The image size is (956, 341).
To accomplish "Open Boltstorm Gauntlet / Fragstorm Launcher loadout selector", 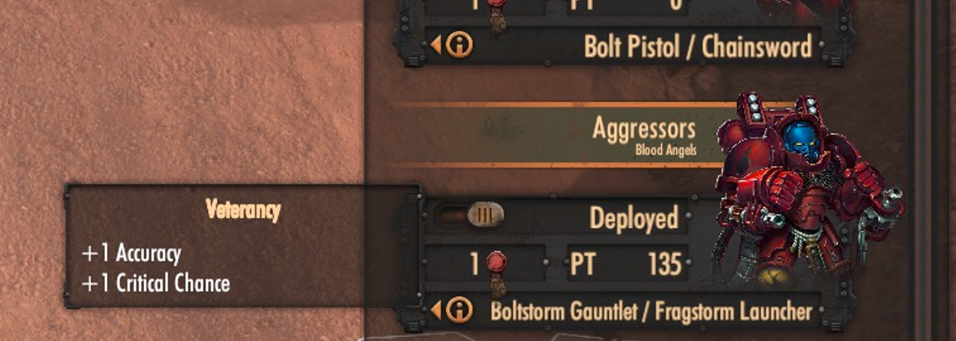I will (x=623, y=311).
